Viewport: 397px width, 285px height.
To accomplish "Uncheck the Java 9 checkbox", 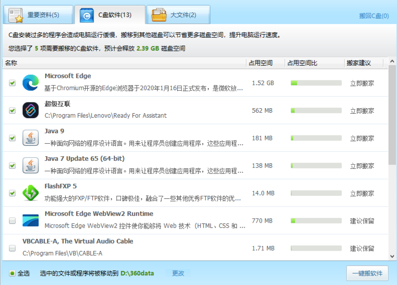I will click(x=12, y=138).
